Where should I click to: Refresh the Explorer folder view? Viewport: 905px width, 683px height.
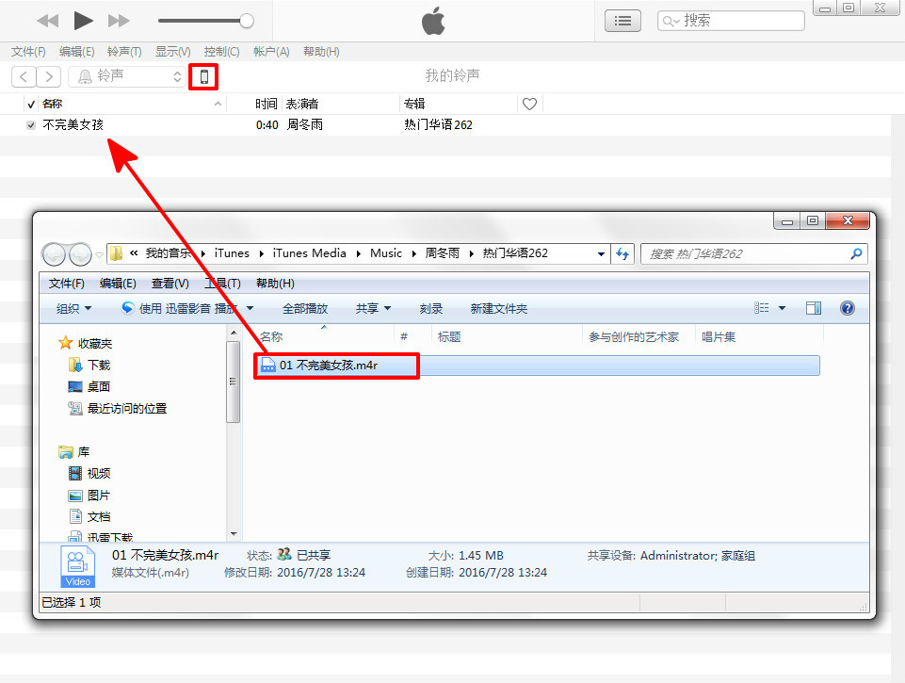point(622,254)
